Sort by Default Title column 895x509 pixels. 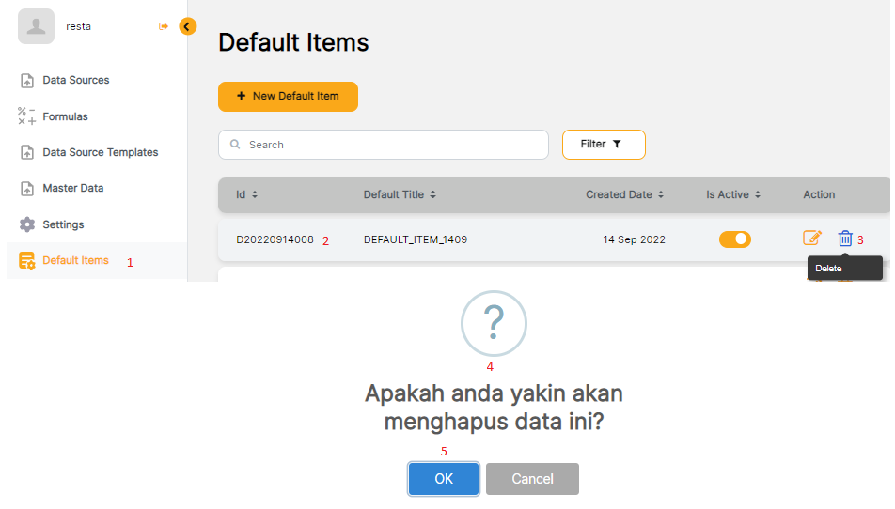400,194
